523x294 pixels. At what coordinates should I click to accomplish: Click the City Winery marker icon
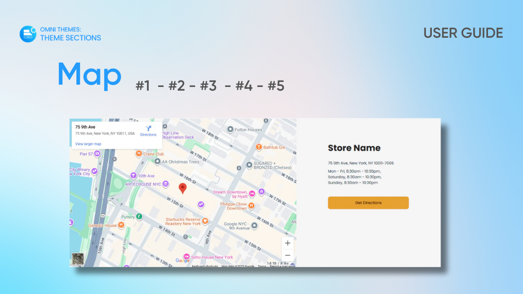point(95,171)
